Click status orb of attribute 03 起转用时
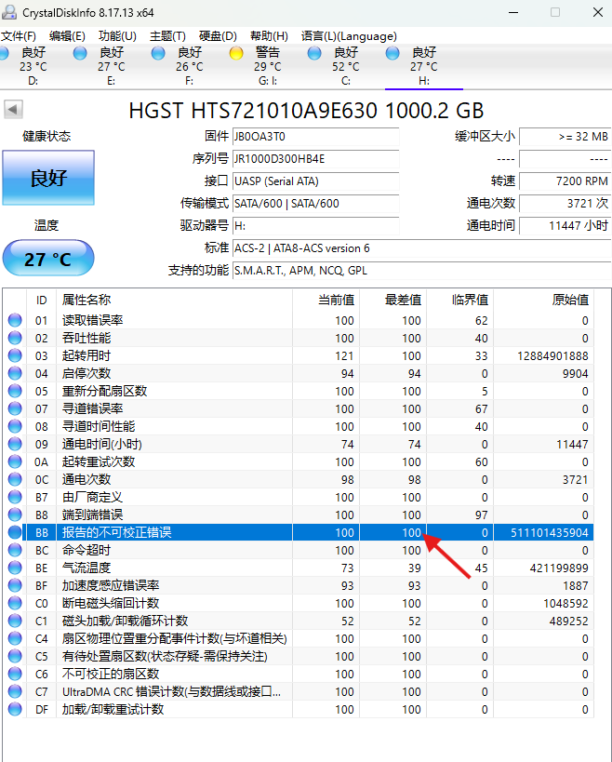Screen dimensions: 612x762 pos(15,355)
